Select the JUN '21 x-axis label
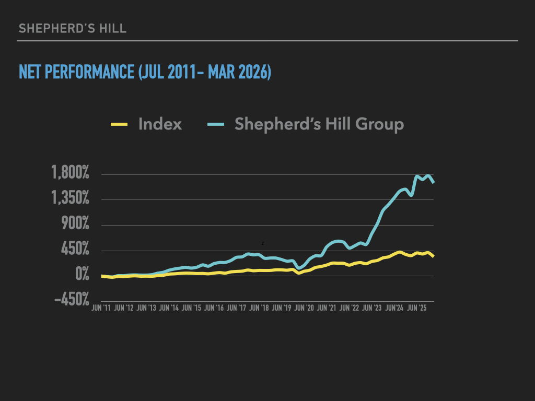535x401 pixels. pos(327,308)
